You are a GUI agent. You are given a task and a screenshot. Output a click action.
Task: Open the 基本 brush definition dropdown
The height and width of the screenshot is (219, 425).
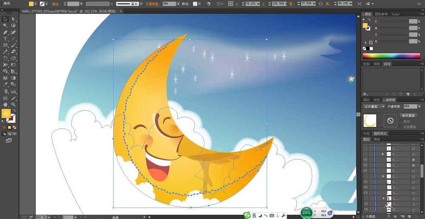141,4
